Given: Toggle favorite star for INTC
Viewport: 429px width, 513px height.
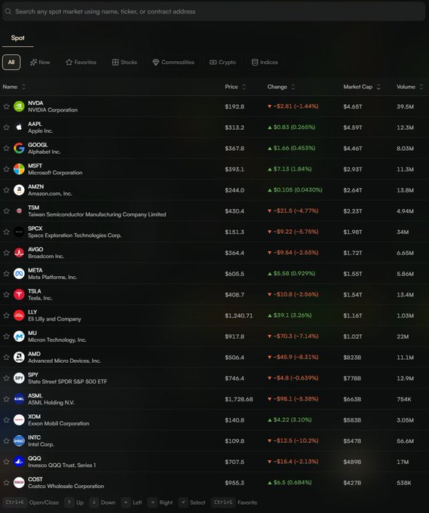Looking at the screenshot, I should point(6,441).
